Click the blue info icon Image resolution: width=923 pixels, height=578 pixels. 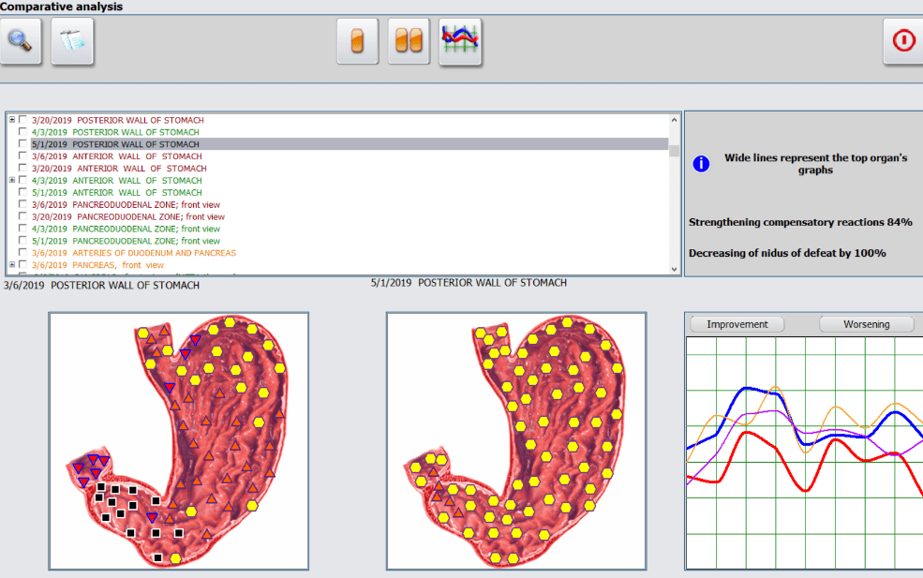click(x=701, y=164)
